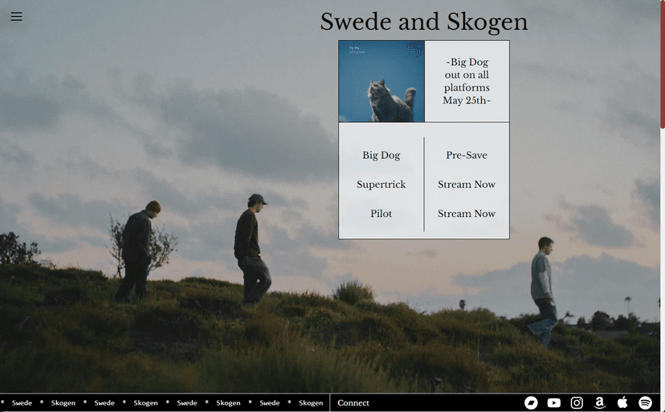Select the Big Dog song title
The height and width of the screenshot is (412, 665).
pos(381,155)
